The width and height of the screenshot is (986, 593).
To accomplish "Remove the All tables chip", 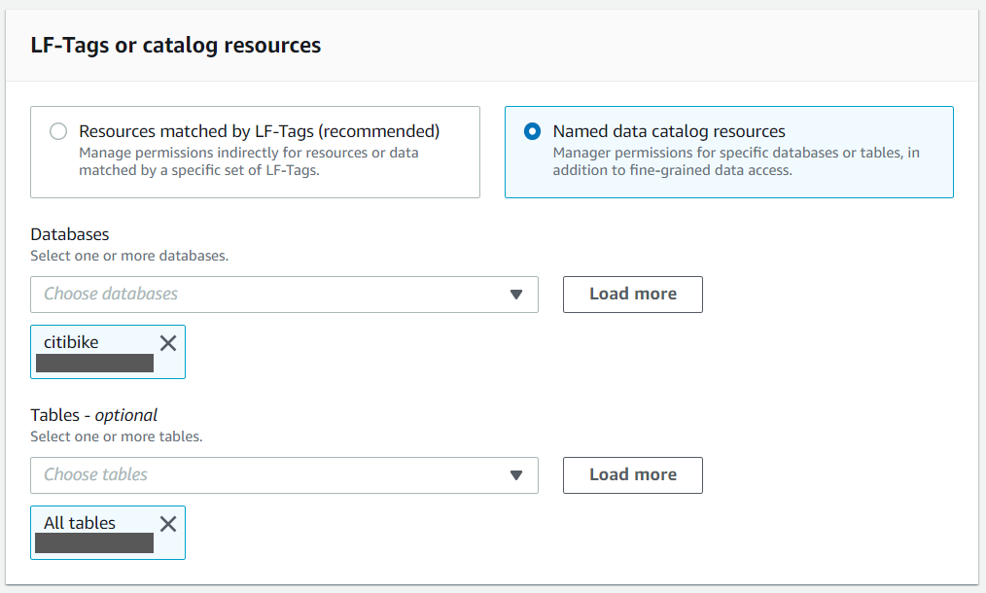I will coord(168,524).
